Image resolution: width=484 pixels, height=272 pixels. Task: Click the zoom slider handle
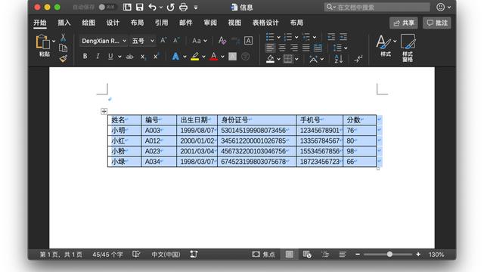[x=390, y=254]
